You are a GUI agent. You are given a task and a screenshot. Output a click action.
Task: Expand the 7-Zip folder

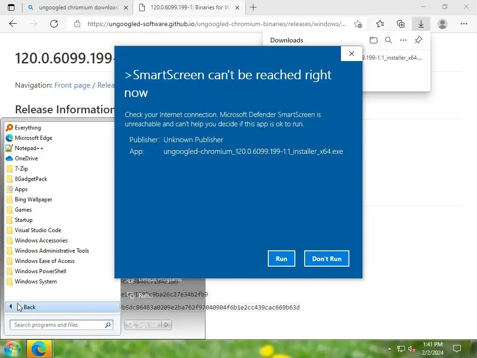[62, 169]
